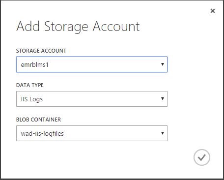The image size is (224, 180).
Task: Click the Add Storage Account heading
Action: pos(78,27)
